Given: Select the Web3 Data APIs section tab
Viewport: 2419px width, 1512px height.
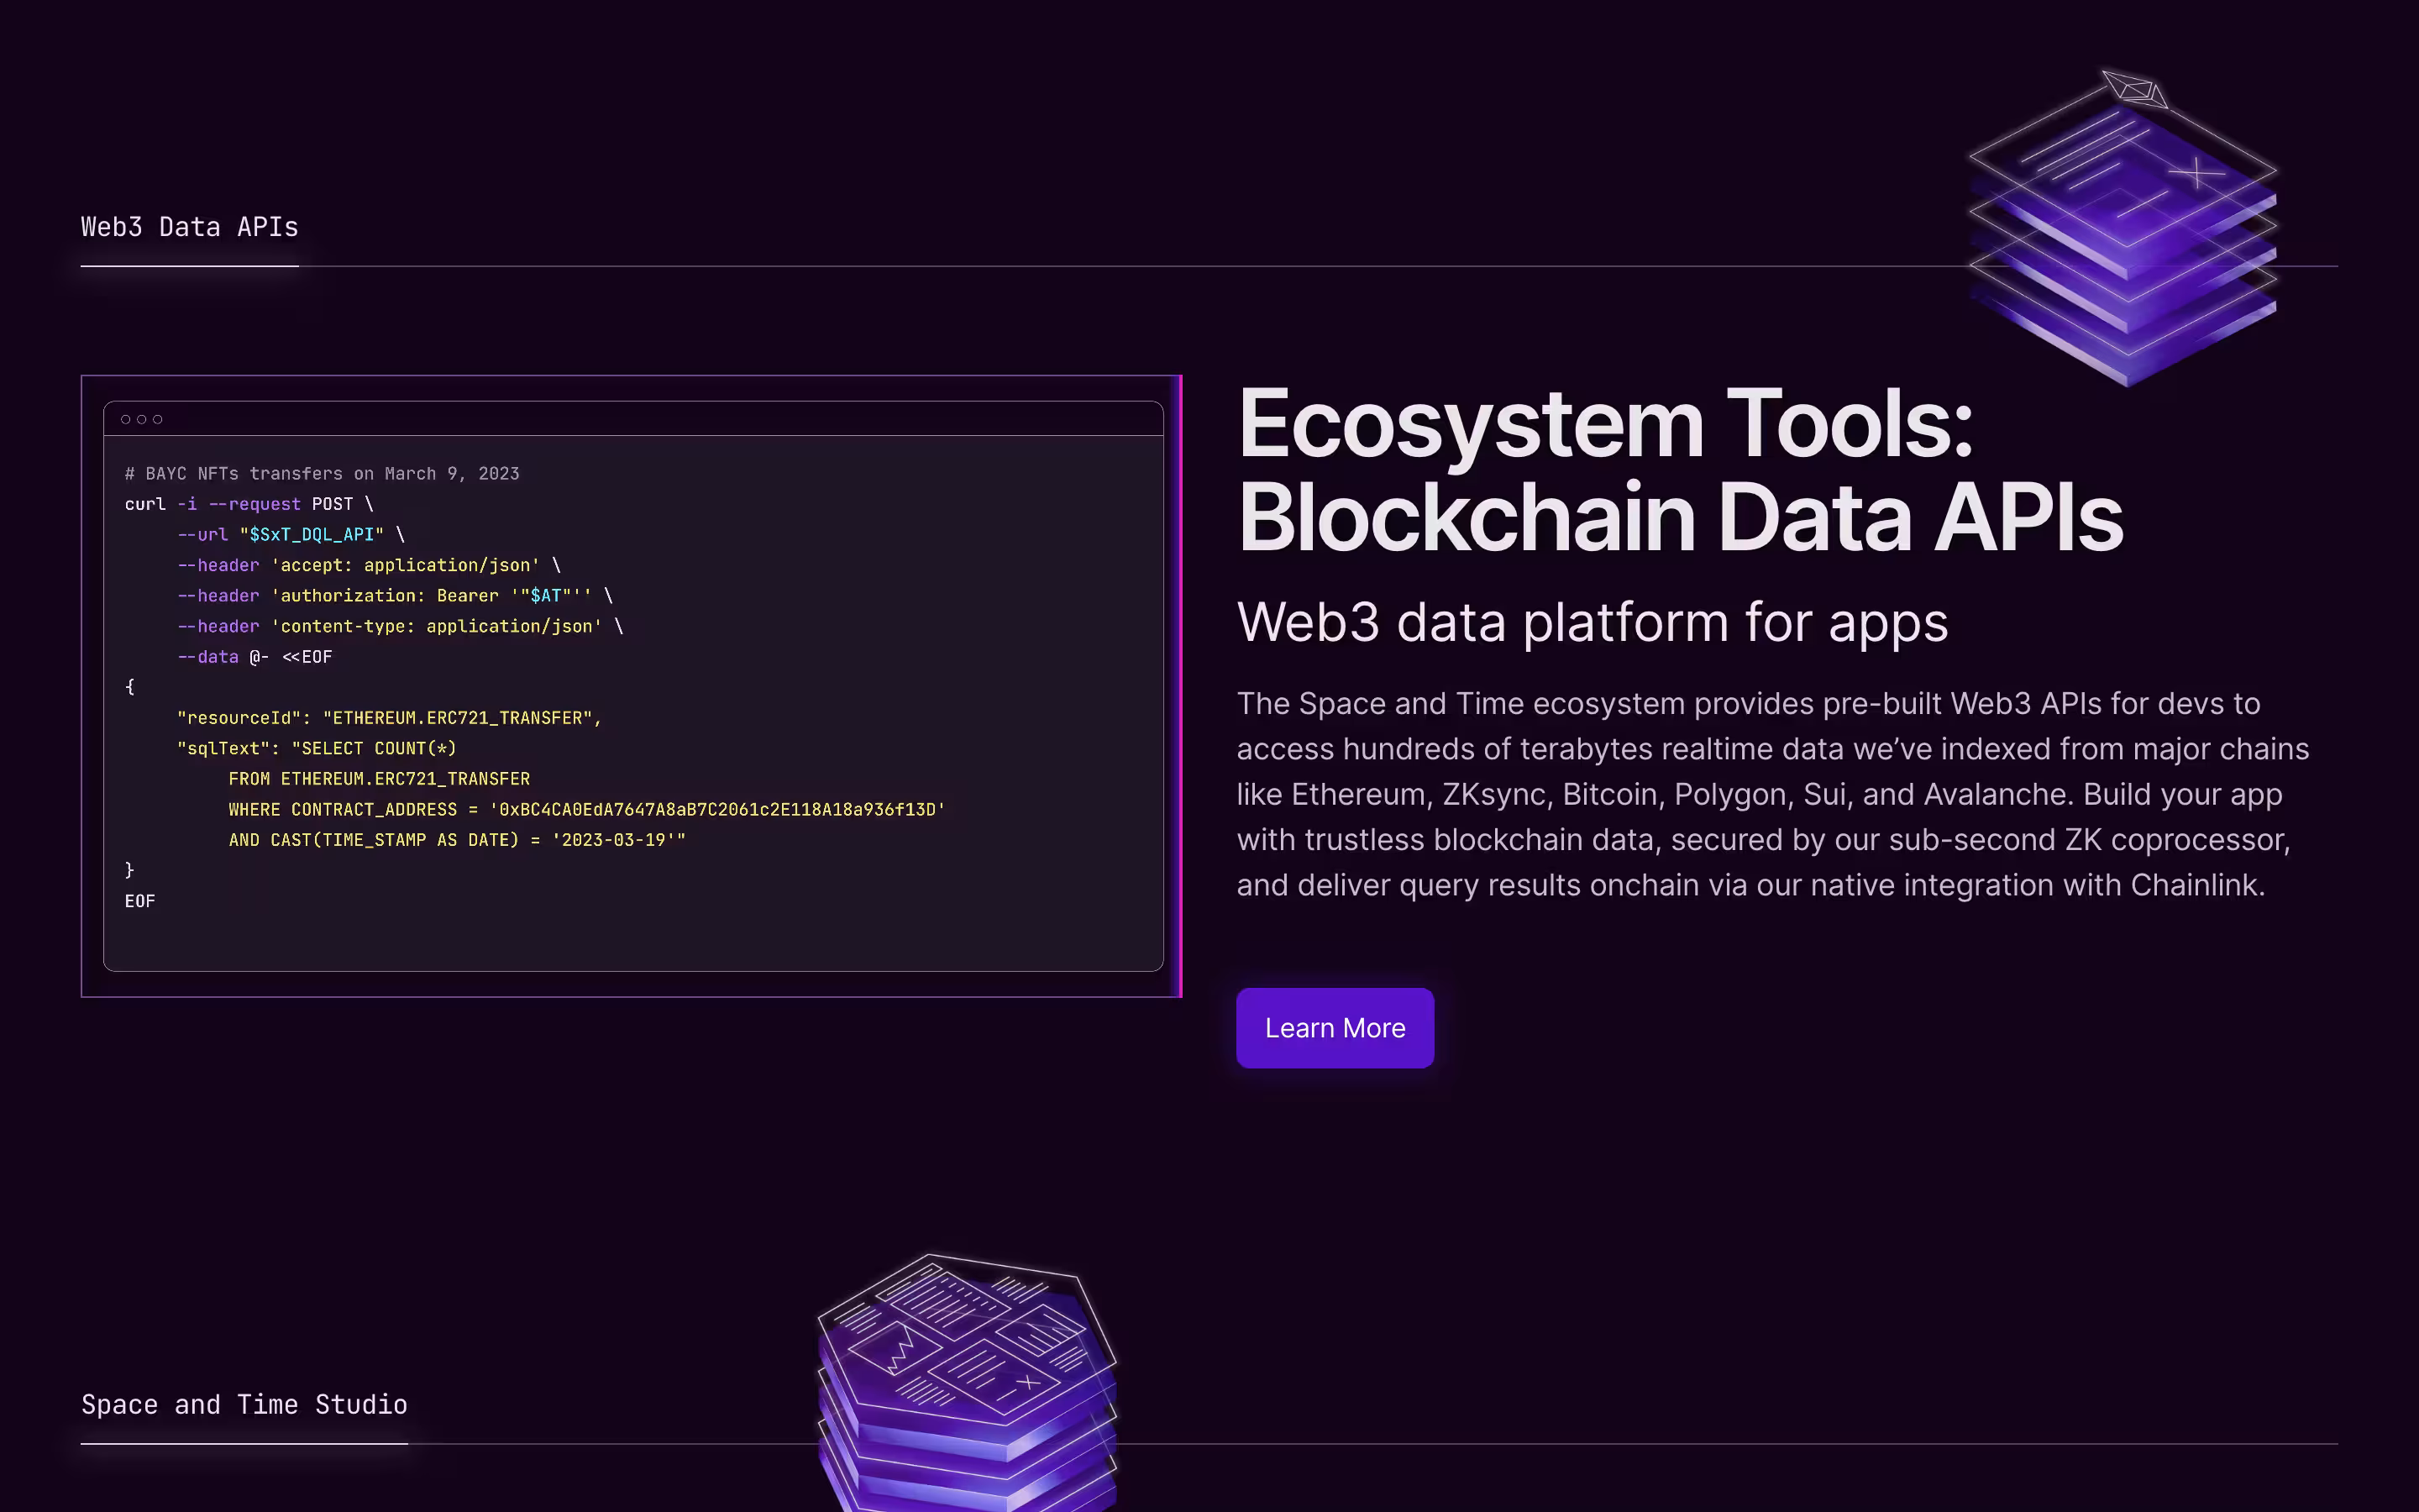Looking at the screenshot, I should pos(189,228).
